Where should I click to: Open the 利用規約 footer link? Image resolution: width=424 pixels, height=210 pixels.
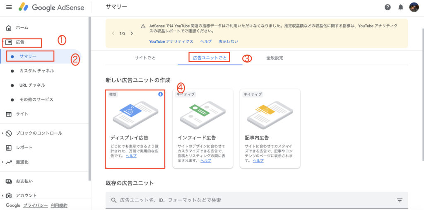pos(59,205)
